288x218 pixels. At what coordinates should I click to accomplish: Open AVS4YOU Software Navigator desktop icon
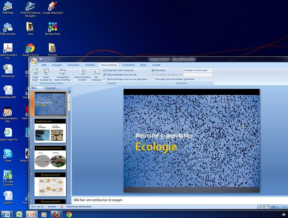coord(30,9)
